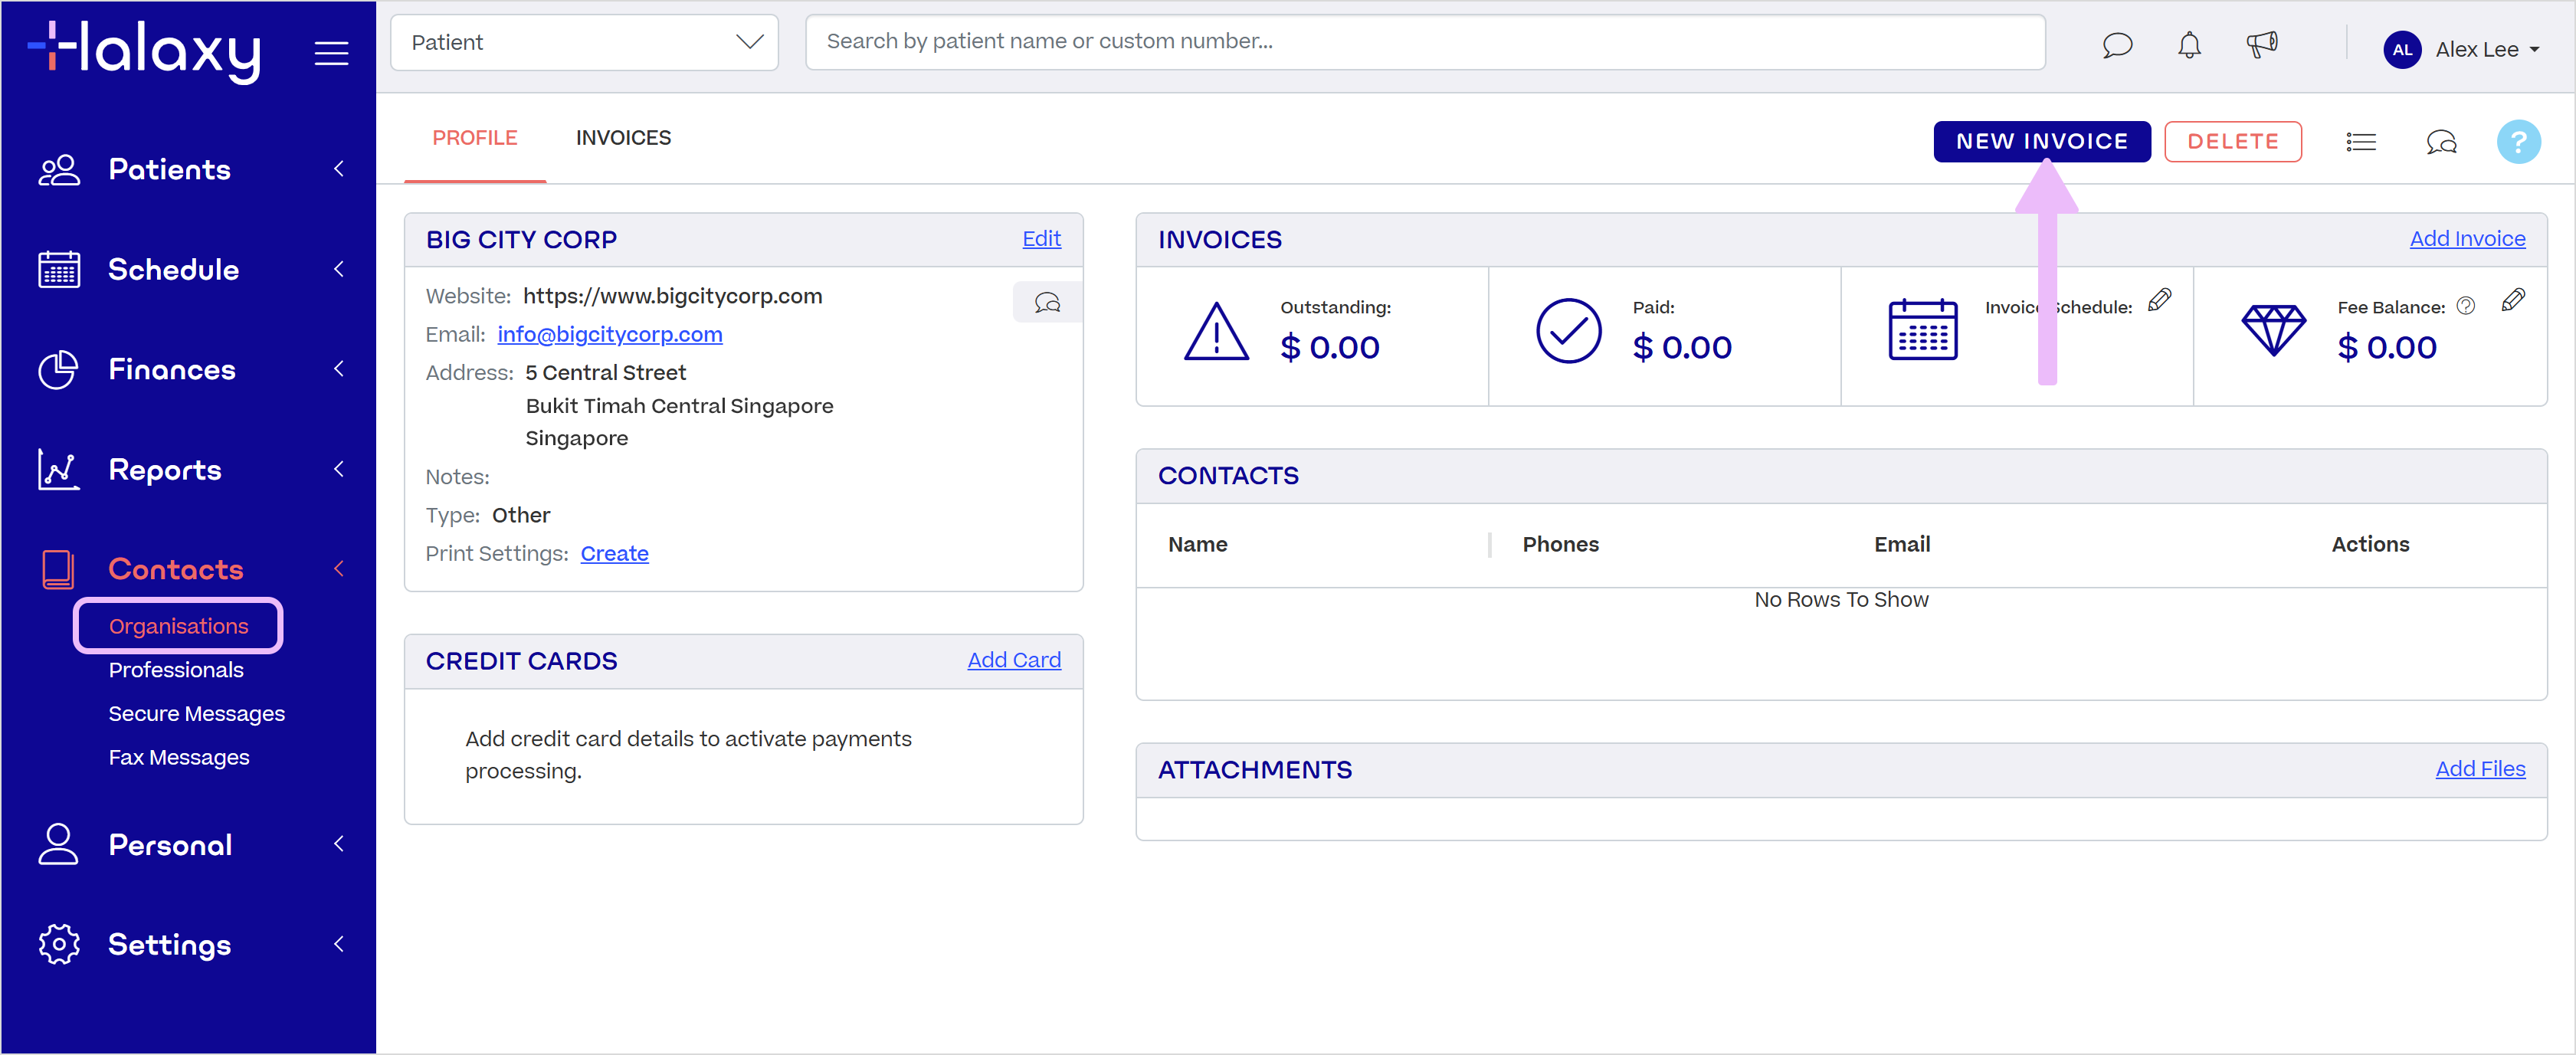Click the Edit link for Big City Corp
This screenshot has height=1055, width=2576.
(1041, 239)
